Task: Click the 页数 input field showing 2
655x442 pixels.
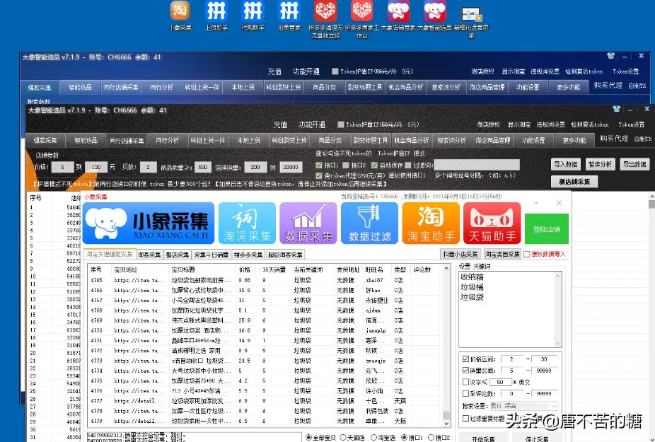Action: click(x=149, y=167)
